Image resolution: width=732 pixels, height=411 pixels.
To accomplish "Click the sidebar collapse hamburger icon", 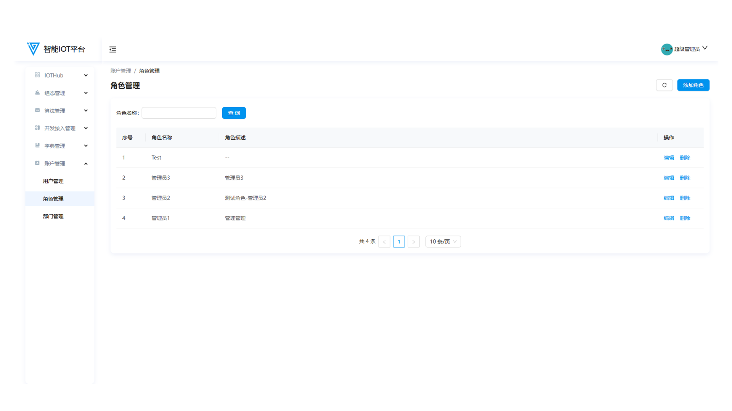I will (x=112, y=49).
